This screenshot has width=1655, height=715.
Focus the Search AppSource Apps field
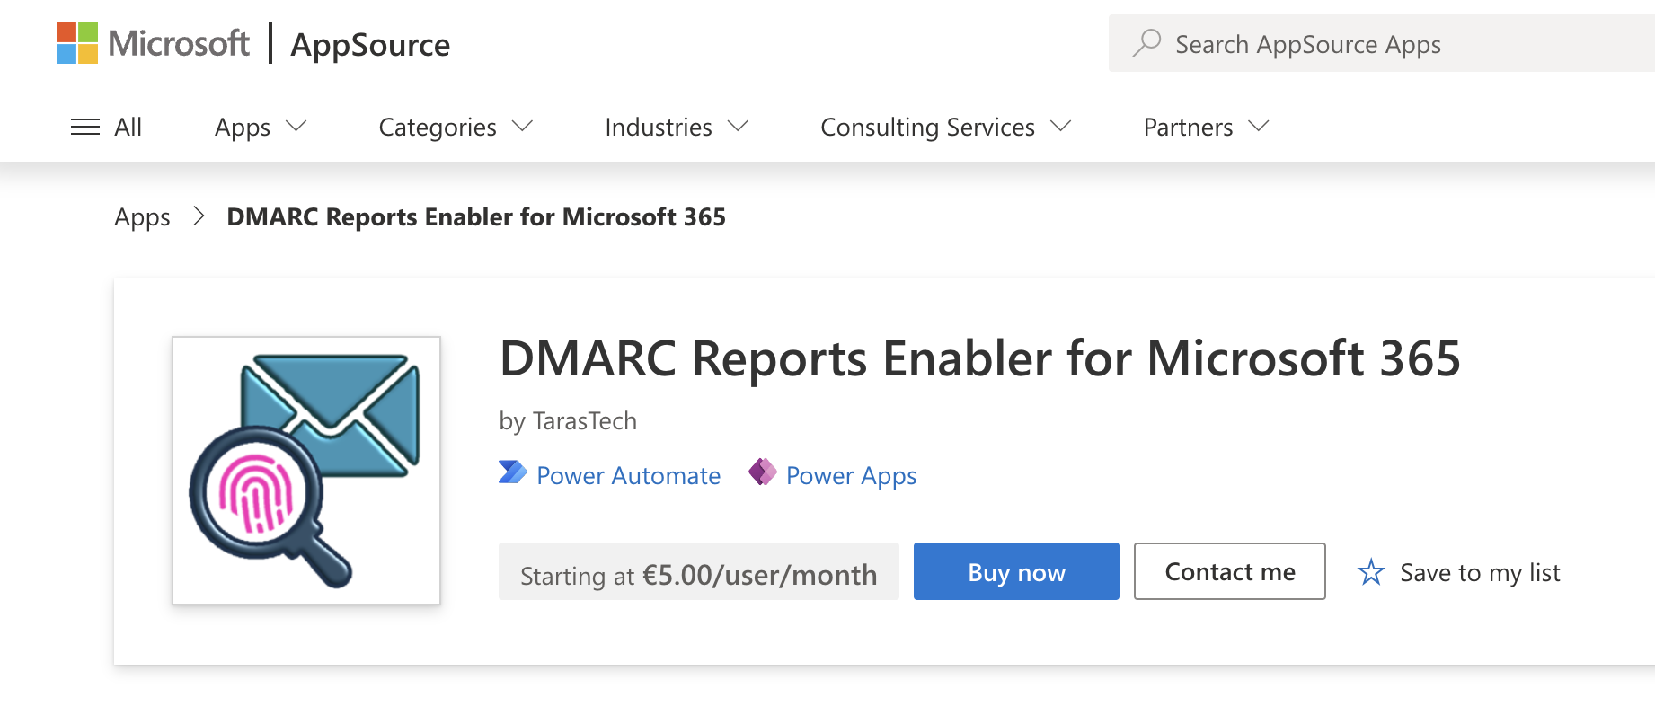point(1382,43)
